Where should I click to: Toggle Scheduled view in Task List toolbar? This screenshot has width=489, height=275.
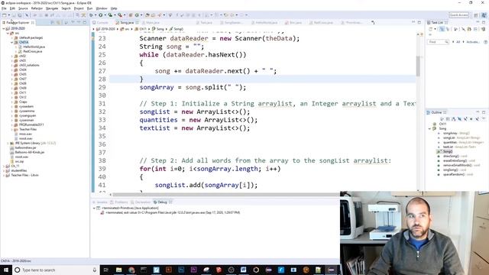click(x=449, y=29)
